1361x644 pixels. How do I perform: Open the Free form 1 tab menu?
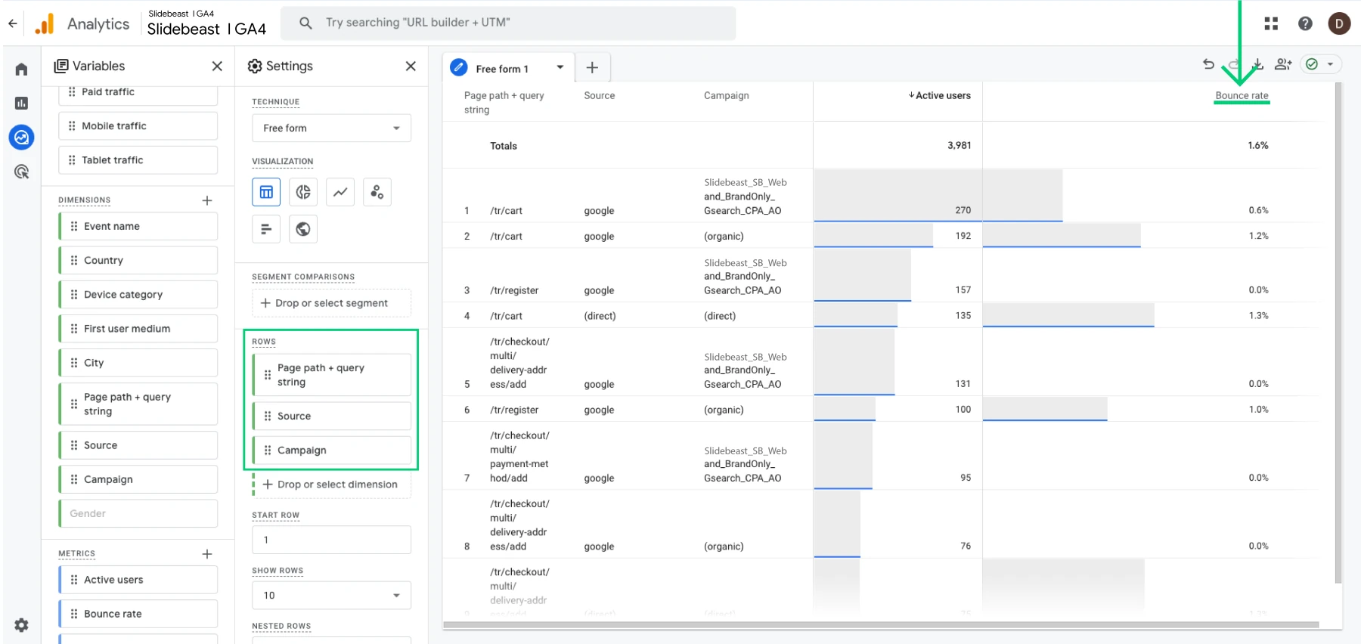[x=560, y=67]
